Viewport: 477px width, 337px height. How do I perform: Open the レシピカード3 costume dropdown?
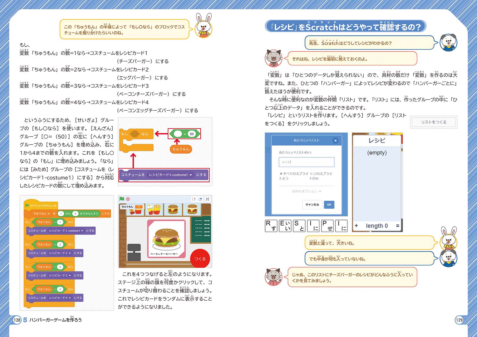point(60,275)
